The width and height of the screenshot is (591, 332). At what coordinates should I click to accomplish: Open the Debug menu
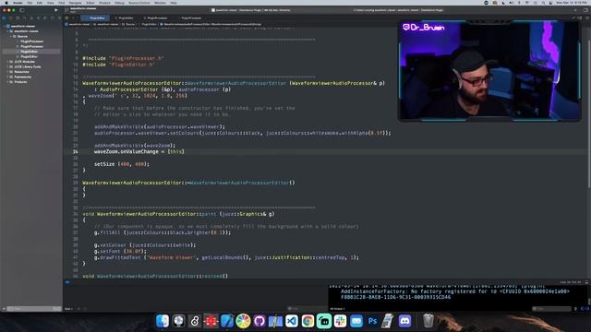point(119,3)
